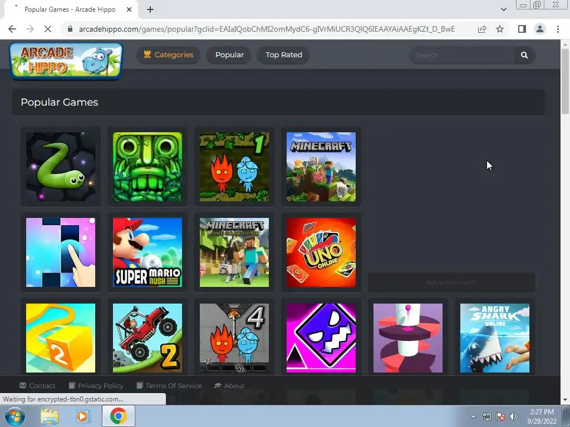This screenshot has width=570, height=427.
Task: Click the Arcade Hippo logo
Action: click(x=66, y=61)
